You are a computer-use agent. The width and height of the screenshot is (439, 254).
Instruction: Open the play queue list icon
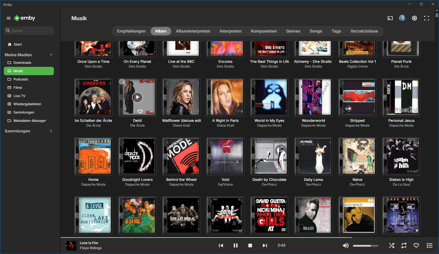point(429,245)
